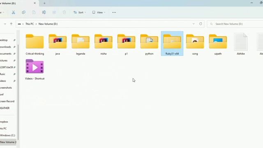Open the See more three-dots menu

coord(114,12)
